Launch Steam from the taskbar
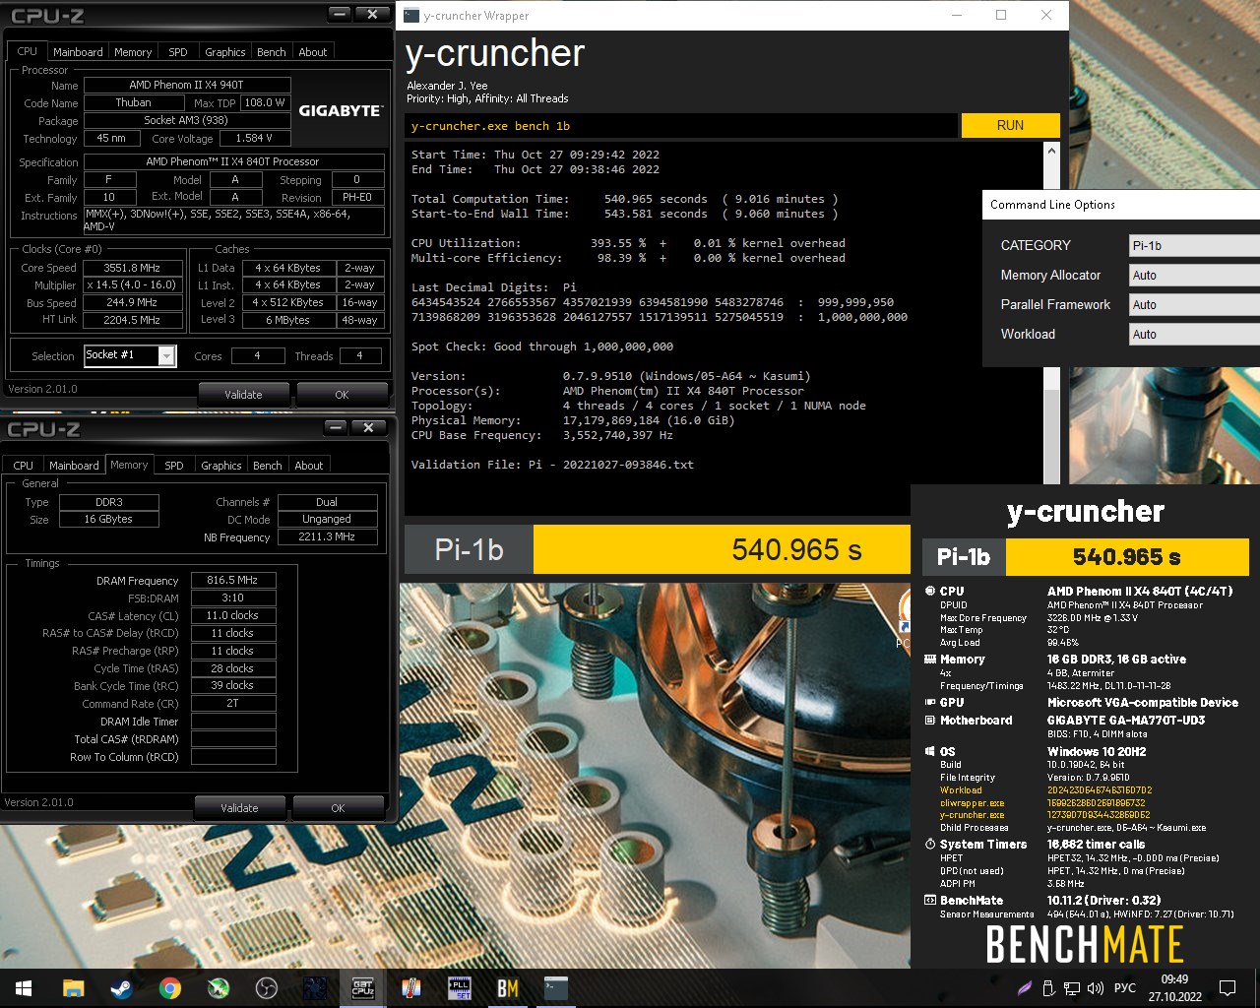Image resolution: width=1260 pixels, height=1008 pixels. [121, 988]
